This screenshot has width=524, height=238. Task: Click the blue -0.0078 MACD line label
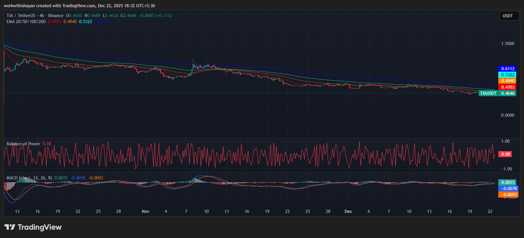(x=508, y=189)
